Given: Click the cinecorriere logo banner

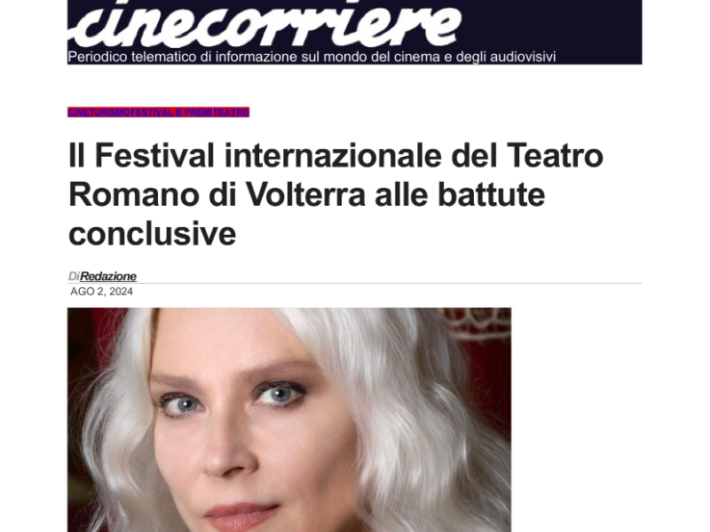Looking at the screenshot, I should click(354, 32).
